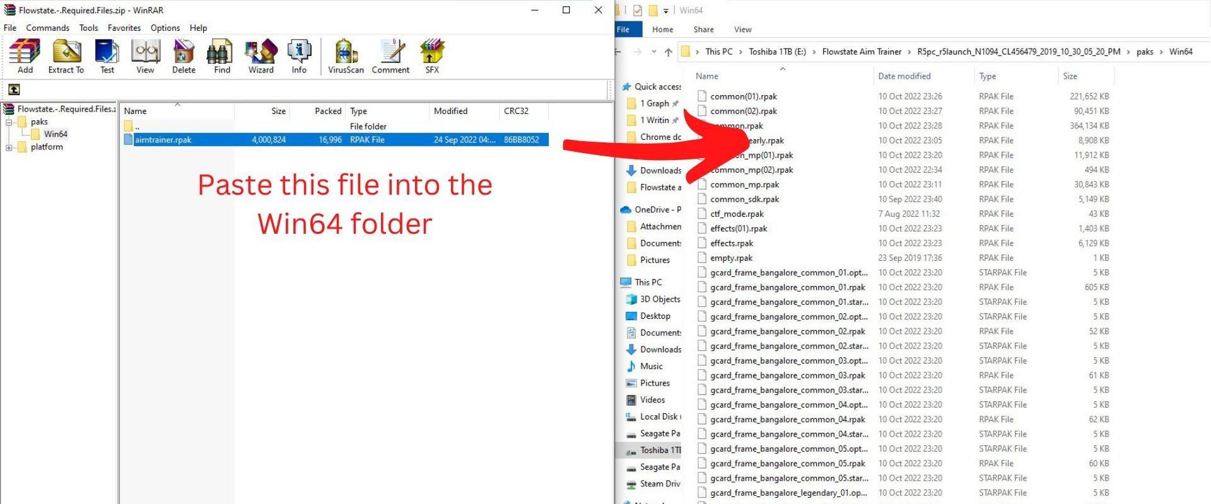
Task: Open the Commands menu in WinRAR
Action: click(47, 28)
